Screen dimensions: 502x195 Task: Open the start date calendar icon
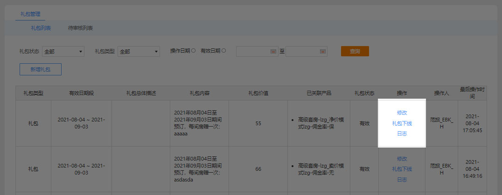click(273, 51)
